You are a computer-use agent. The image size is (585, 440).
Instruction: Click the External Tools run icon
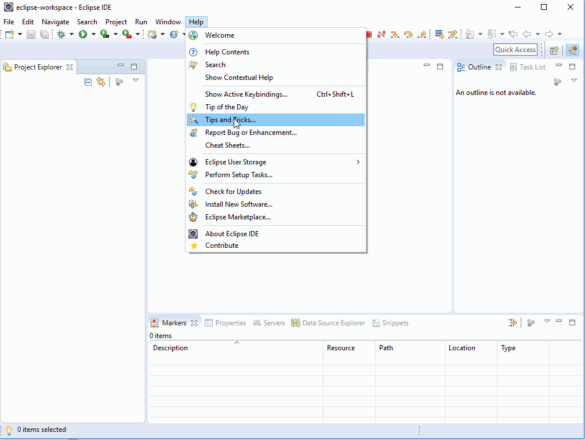tap(127, 34)
